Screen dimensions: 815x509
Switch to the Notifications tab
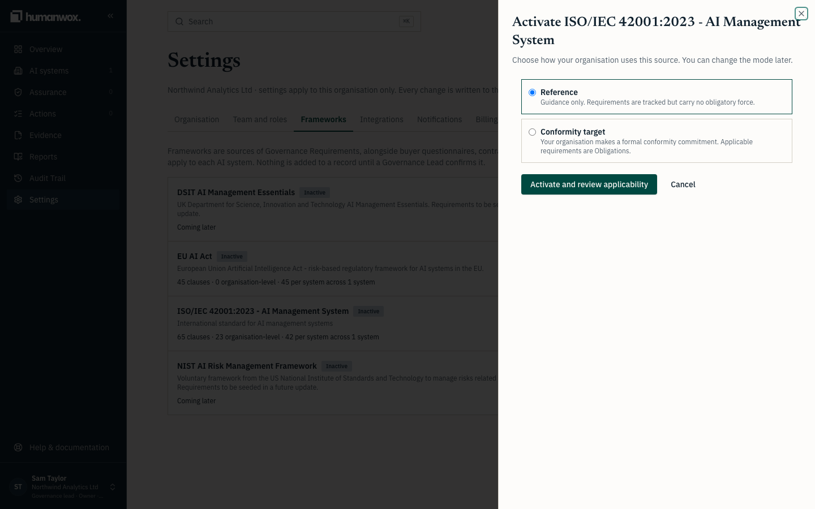click(x=439, y=119)
